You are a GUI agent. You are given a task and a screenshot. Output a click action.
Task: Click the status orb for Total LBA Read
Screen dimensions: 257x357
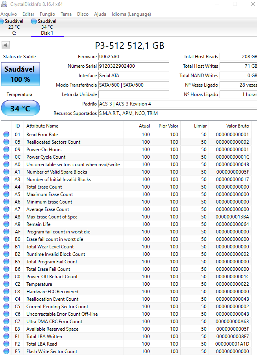point(6,344)
